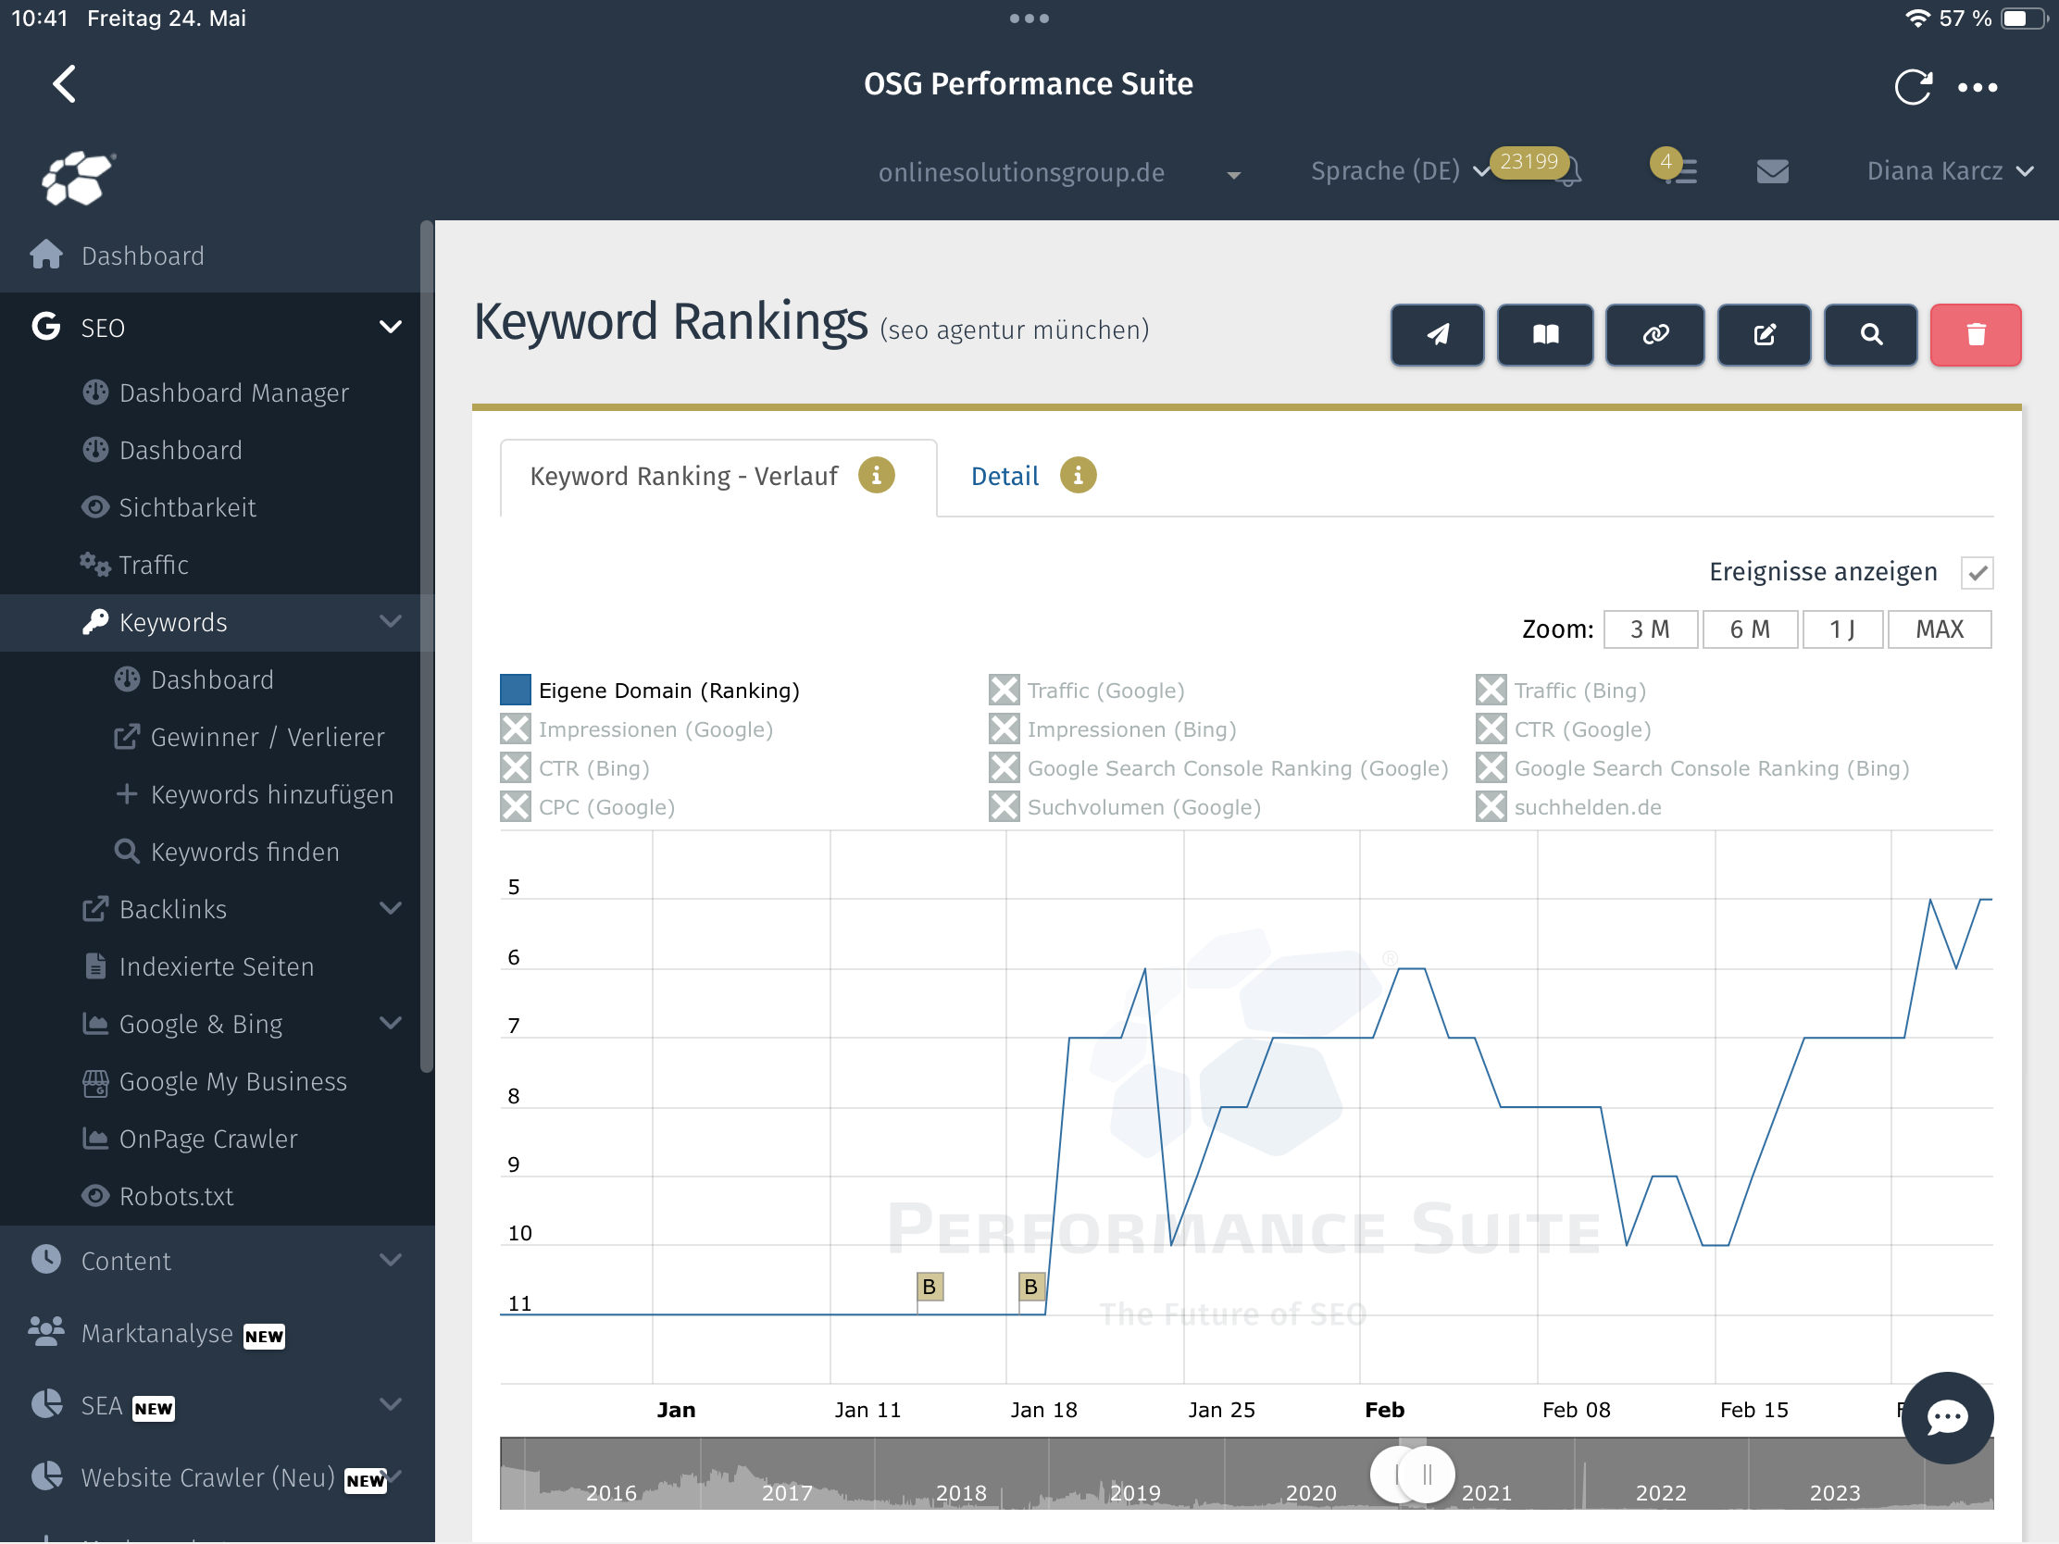Screen dimensions: 2059x1544
Task: Click the first B event marker
Action: pos(929,1286)
